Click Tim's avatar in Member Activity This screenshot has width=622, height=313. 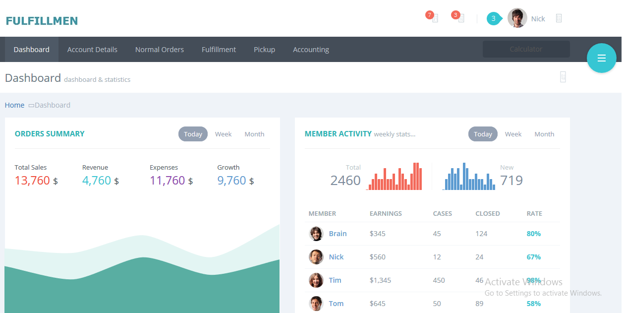316,280
